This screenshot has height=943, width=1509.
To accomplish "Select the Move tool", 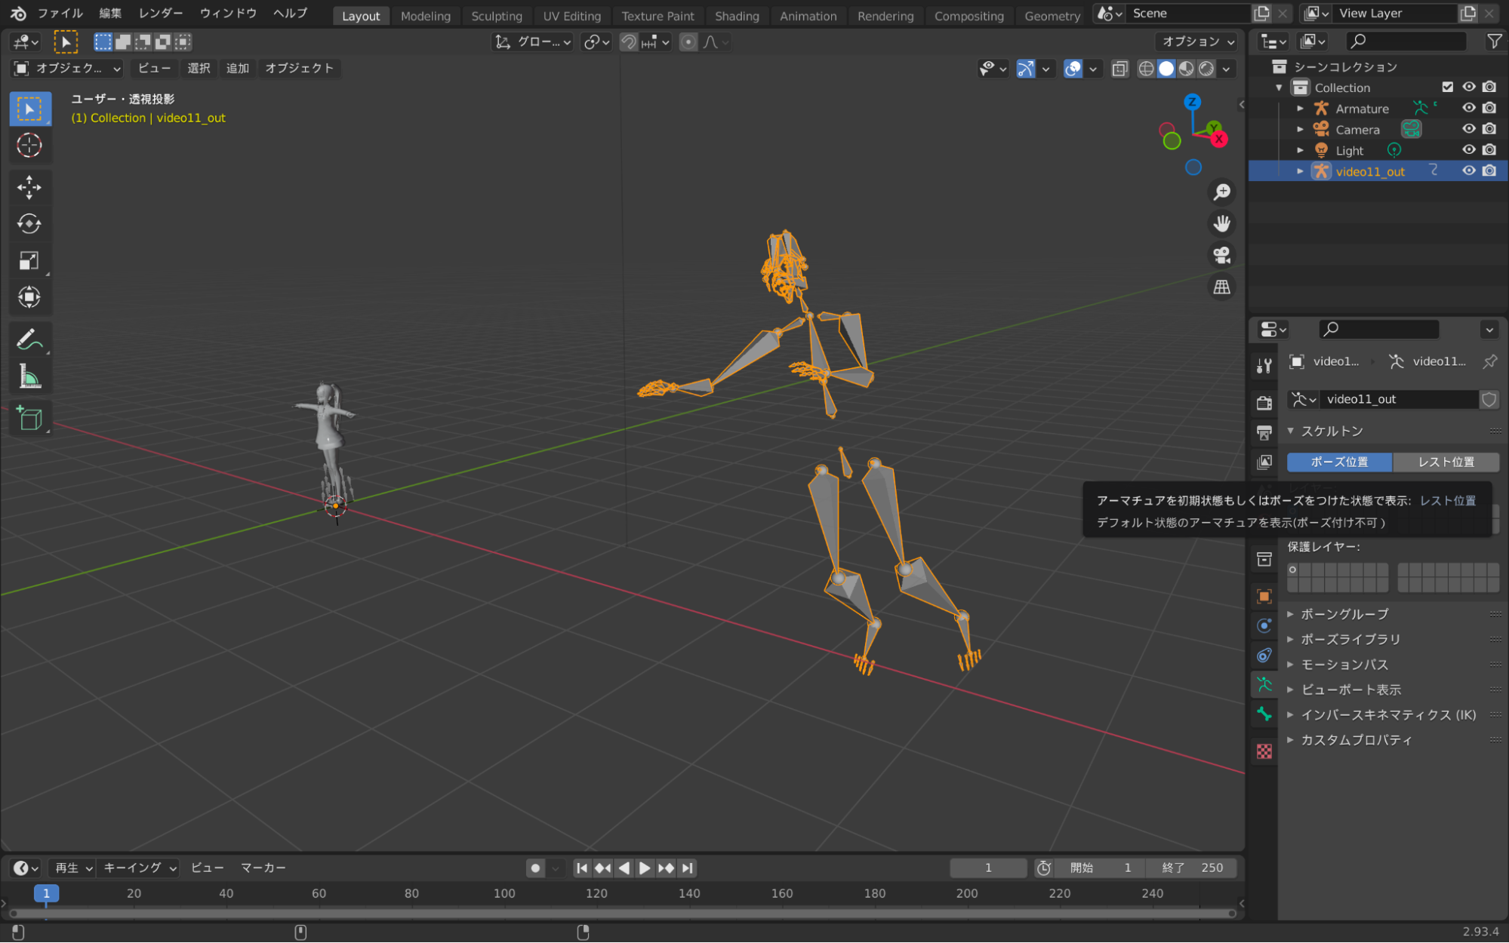I will [x=29, y=187].
